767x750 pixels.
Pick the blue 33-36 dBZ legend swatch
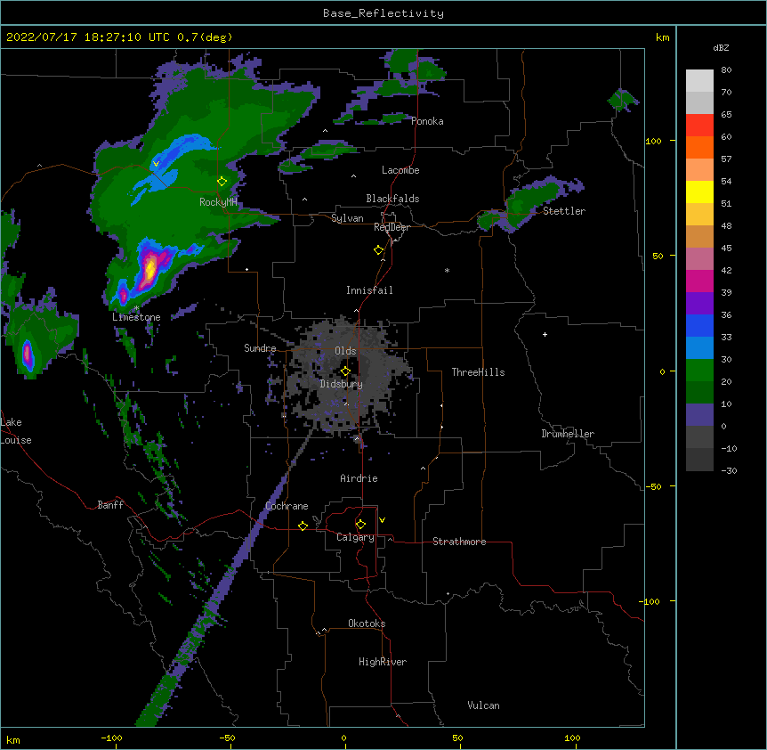(699, 325)
